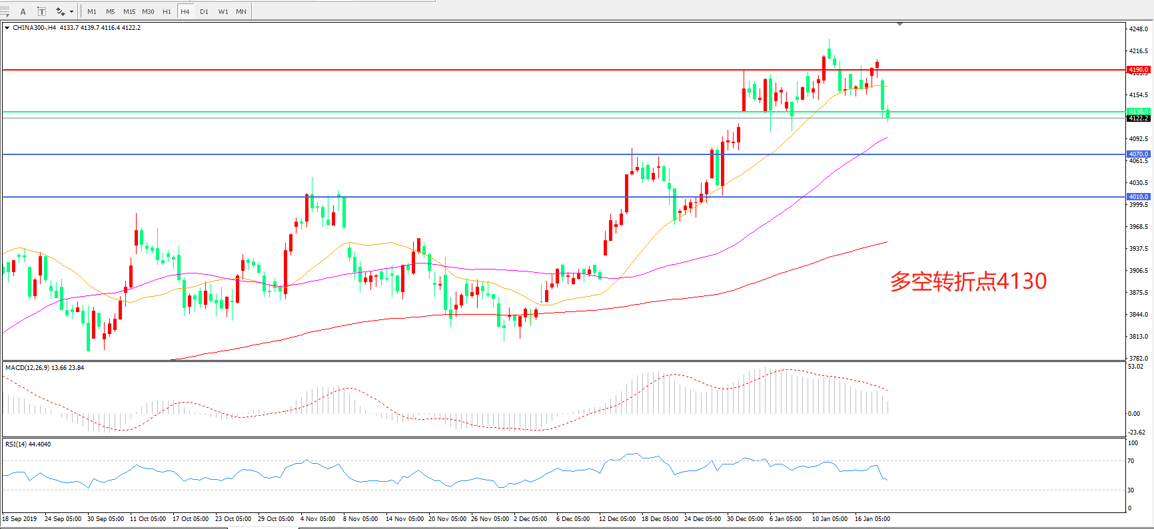Select the H1 timeframe button

(167, 11)
